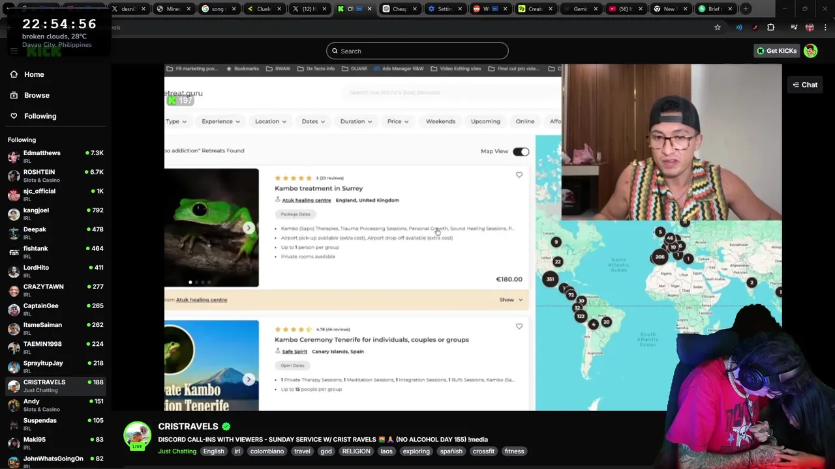Expand the Duration filter dropdown

point(356,121)
